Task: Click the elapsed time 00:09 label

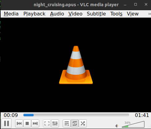Action: point(11,115)
